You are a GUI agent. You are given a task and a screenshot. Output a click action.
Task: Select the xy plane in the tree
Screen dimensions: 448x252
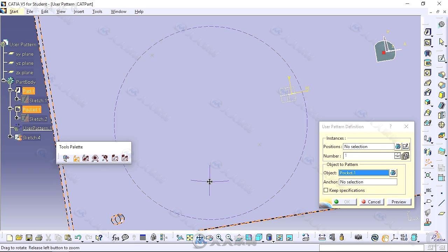pos(24,54)
